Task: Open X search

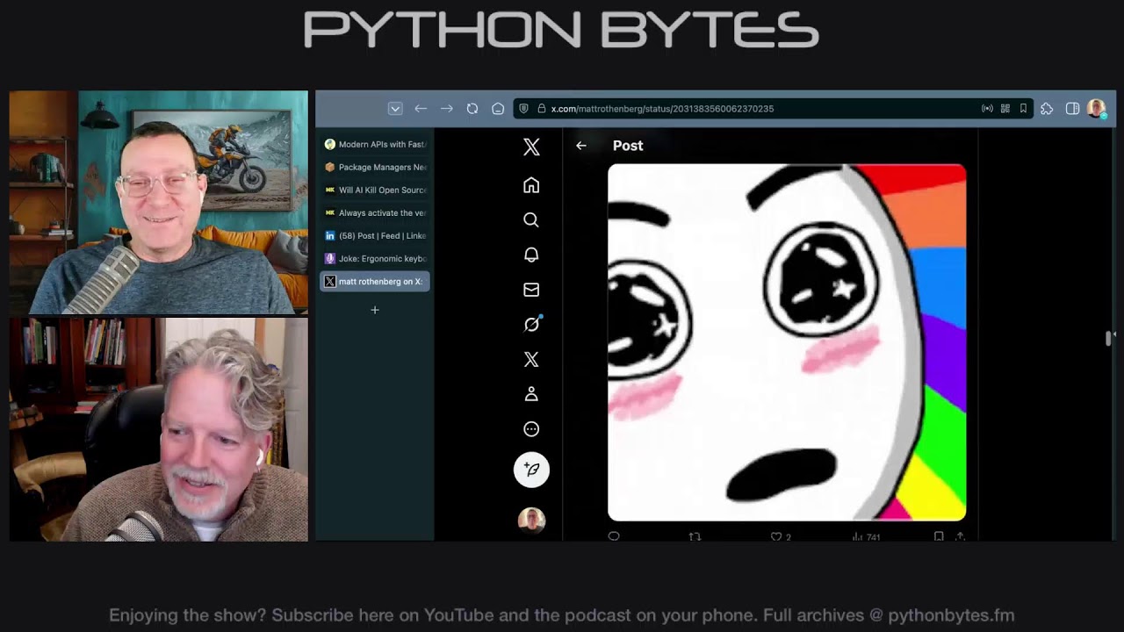Action: (531, 219)
